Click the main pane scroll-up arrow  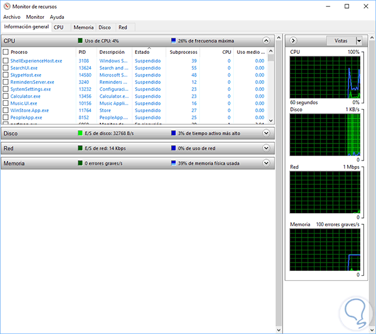click(278, 38)
